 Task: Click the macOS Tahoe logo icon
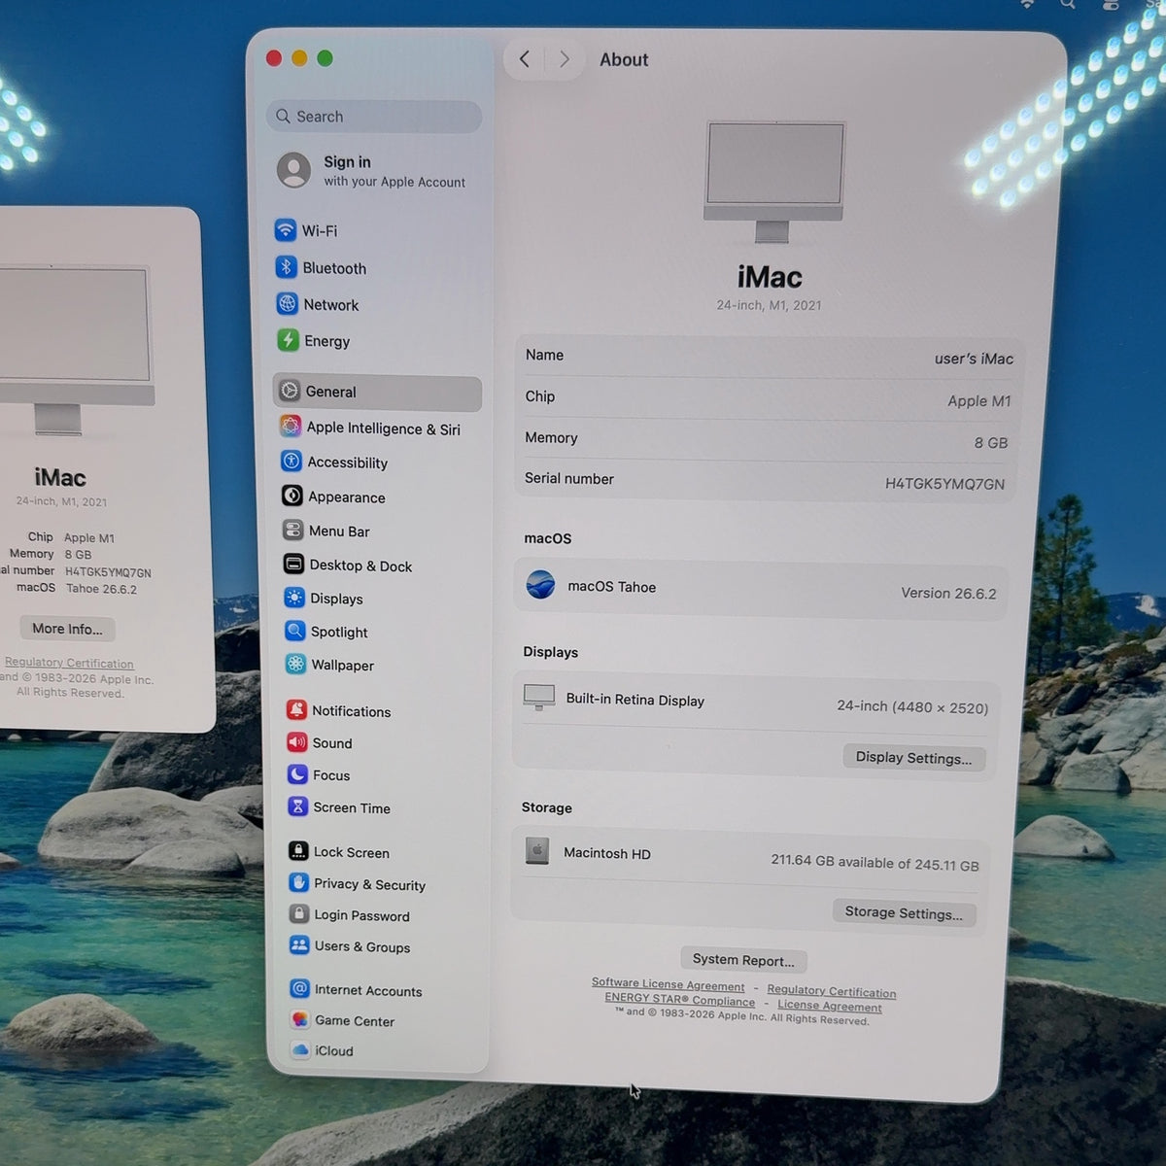coord(540,585)
